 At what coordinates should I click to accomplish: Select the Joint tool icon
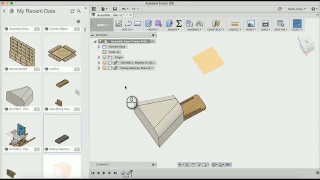[x=199, y=23]
